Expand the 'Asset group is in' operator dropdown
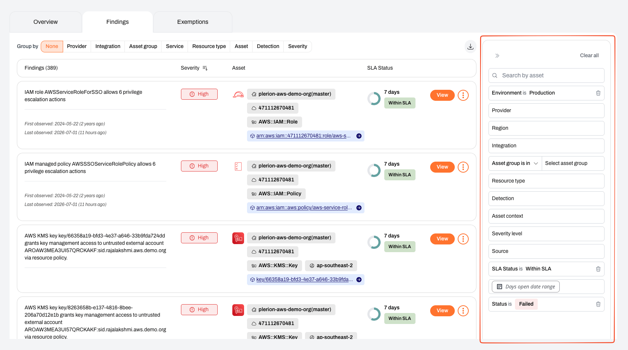 pyautogui.click(x=515, y=163)
